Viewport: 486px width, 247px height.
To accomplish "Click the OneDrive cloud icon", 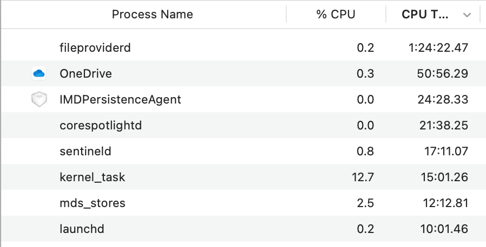I will coord(39,73).
